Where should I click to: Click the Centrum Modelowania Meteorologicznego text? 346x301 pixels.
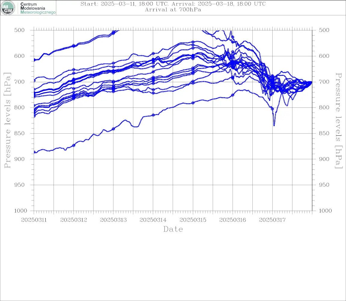38,8
